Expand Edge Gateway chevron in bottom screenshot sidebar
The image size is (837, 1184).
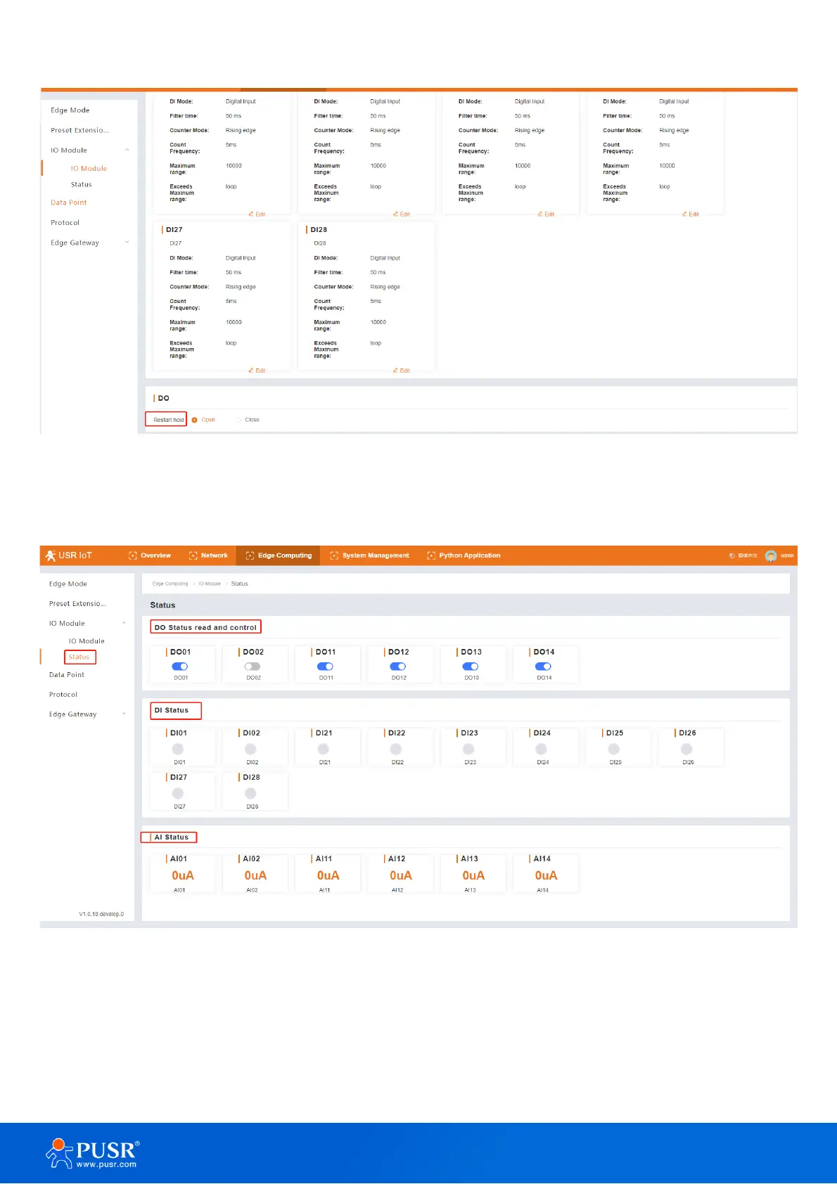[124, 714]
